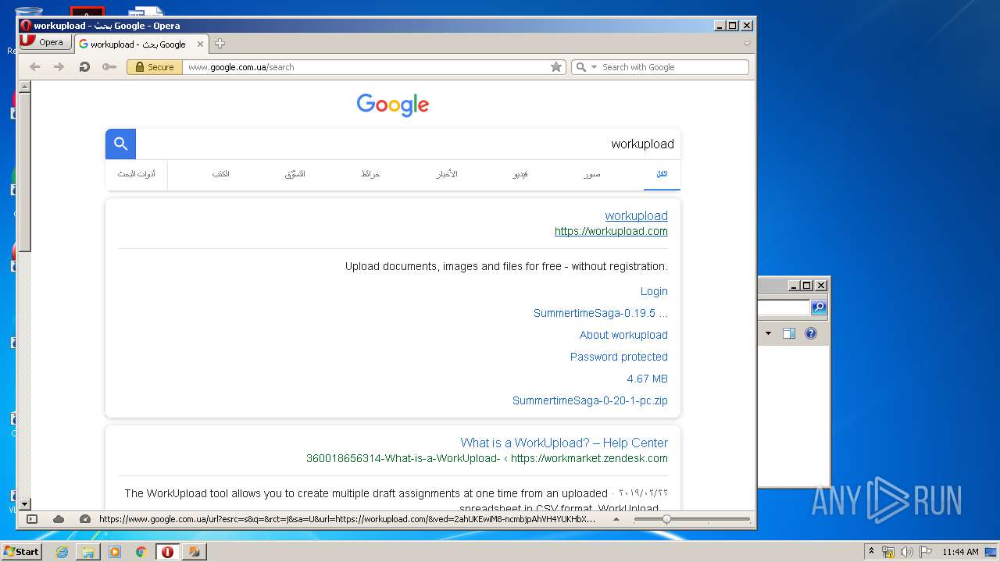Open the volume speaker tray icon
This screenshot has width=1000, height=562.
907,552
